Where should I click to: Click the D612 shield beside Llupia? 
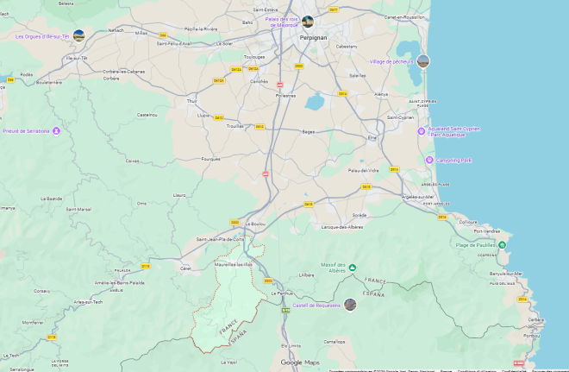[219, 117]
